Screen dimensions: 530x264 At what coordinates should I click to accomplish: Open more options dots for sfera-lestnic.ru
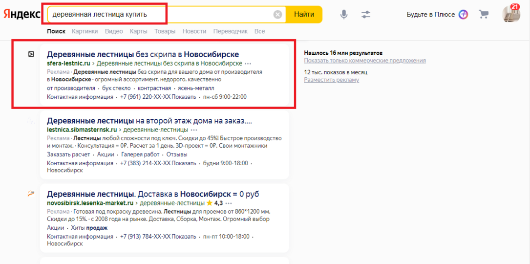point(248,64)
